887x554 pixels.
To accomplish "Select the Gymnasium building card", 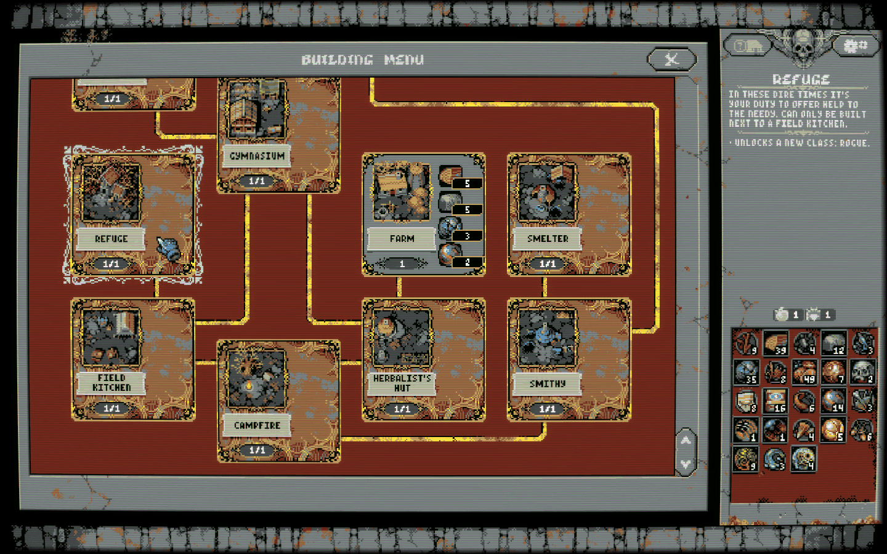I will [278, 135].
